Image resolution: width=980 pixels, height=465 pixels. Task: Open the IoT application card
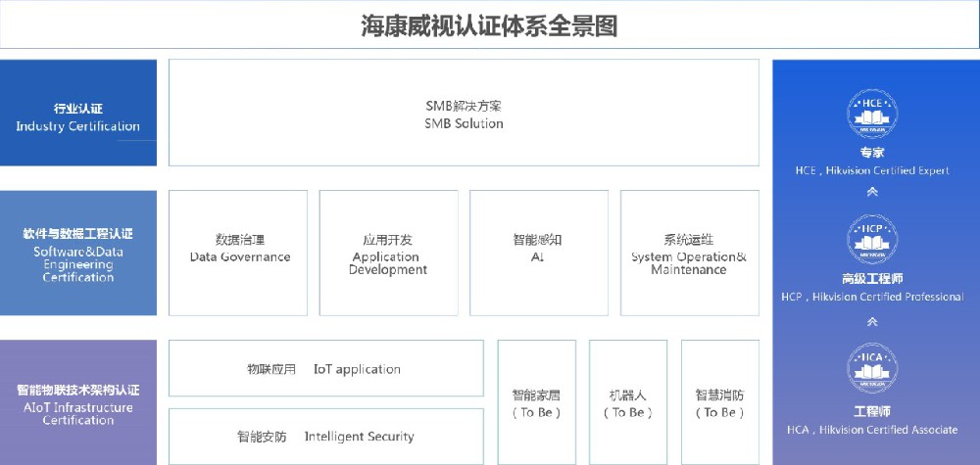coord(326,368)
